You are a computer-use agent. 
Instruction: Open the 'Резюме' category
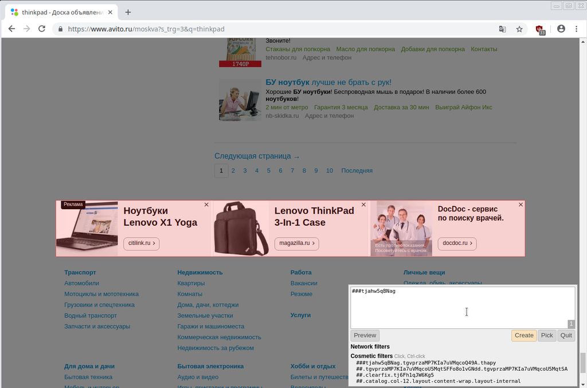pyautogui.click(x=302, y=294)
